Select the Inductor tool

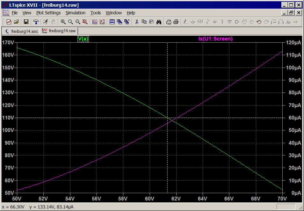(x=222, y=22)
